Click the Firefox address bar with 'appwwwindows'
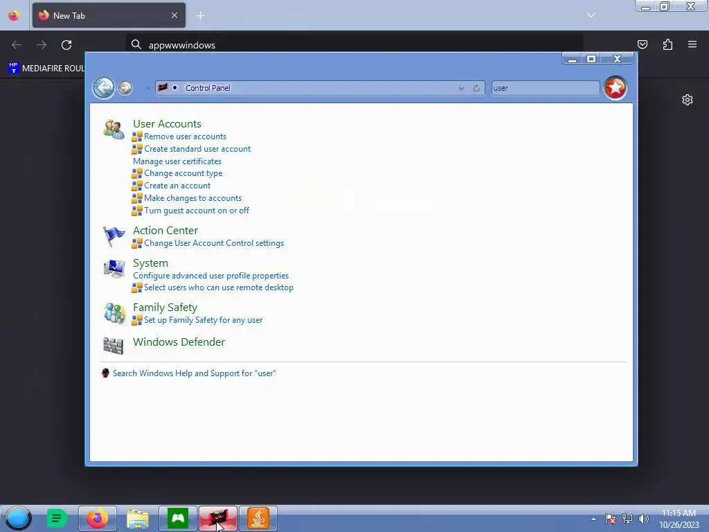 coord(354,45)
